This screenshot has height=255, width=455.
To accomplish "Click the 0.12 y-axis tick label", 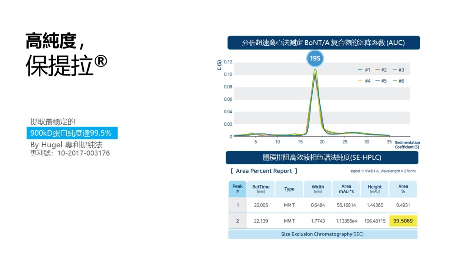I will click(x=228, y=62).
